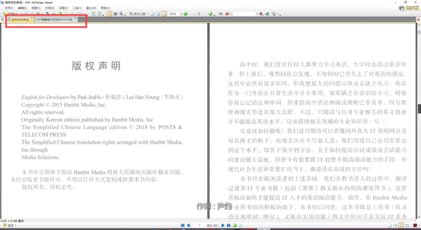Open the 窗口(W) menu
421x230 pixels.
point(91,8)
